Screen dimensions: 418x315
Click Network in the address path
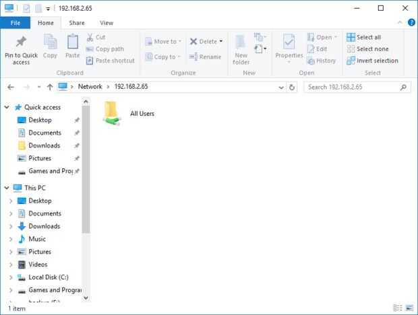(90, 86)
